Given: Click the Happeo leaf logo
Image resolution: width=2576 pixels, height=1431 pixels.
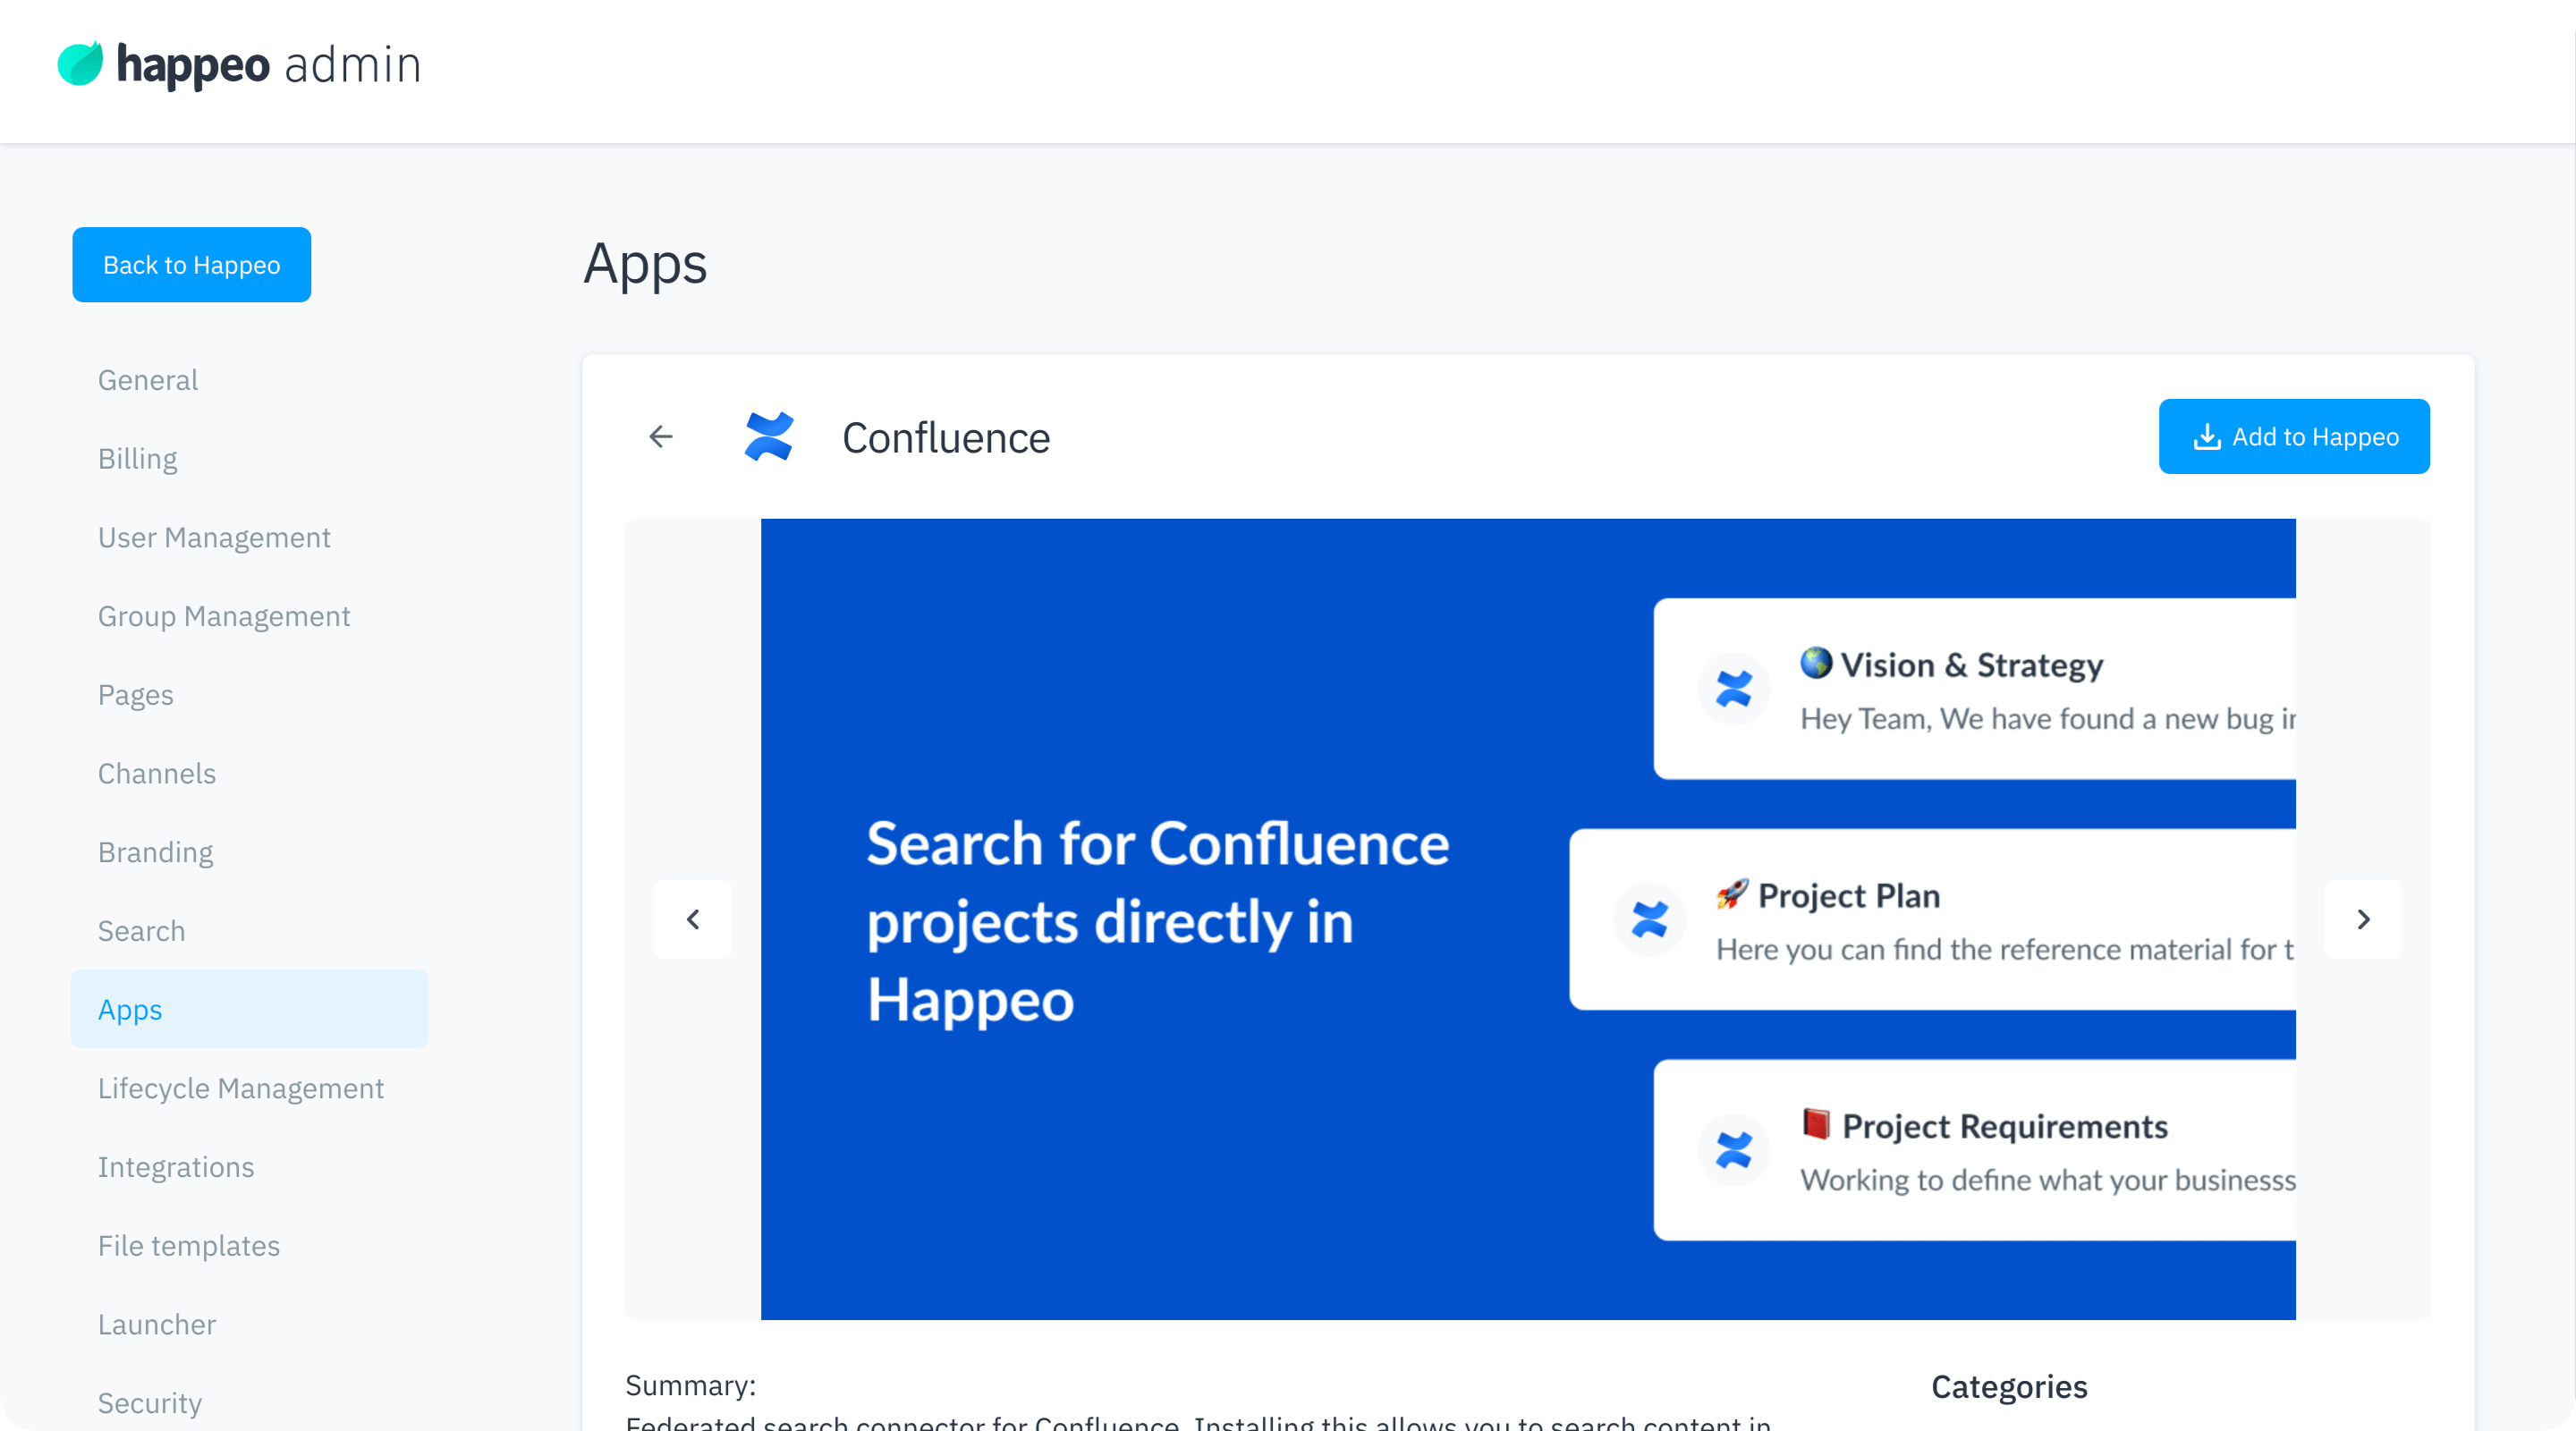Looking at the screenshot, I should point(81,63).
